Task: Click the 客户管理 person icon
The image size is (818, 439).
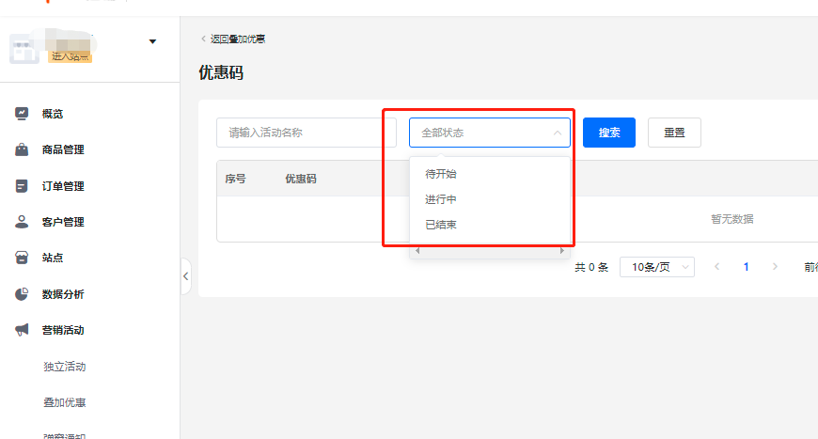Action: tap(22, 222)
